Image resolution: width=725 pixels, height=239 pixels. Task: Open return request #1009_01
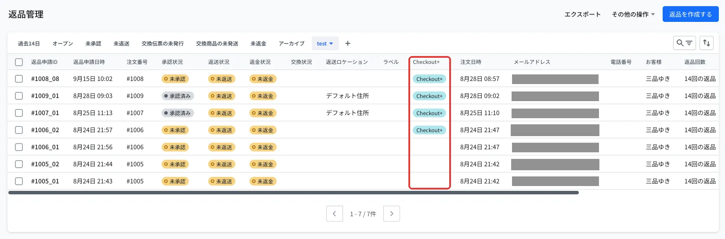pos(45,96)
